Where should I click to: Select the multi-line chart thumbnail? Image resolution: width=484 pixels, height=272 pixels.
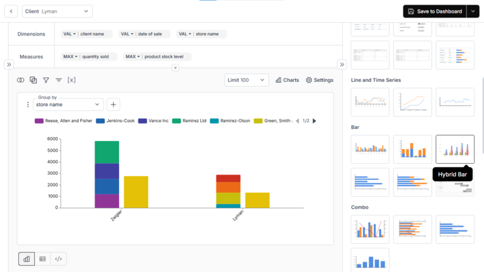click(370, 102)
